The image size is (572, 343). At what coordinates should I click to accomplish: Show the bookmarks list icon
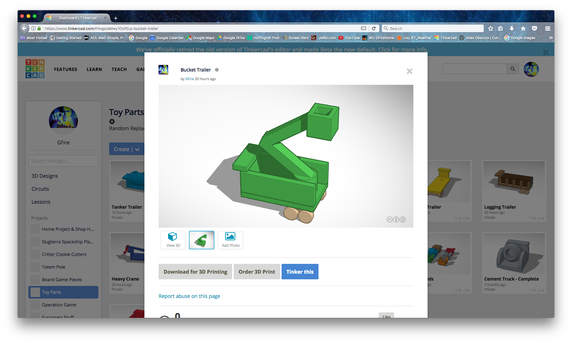pyautogui.click(x=500, y=28)
